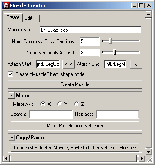155x165 pixels.
Task: Click the horizontal scrollbar left arrow
Action: click(6, 158)
